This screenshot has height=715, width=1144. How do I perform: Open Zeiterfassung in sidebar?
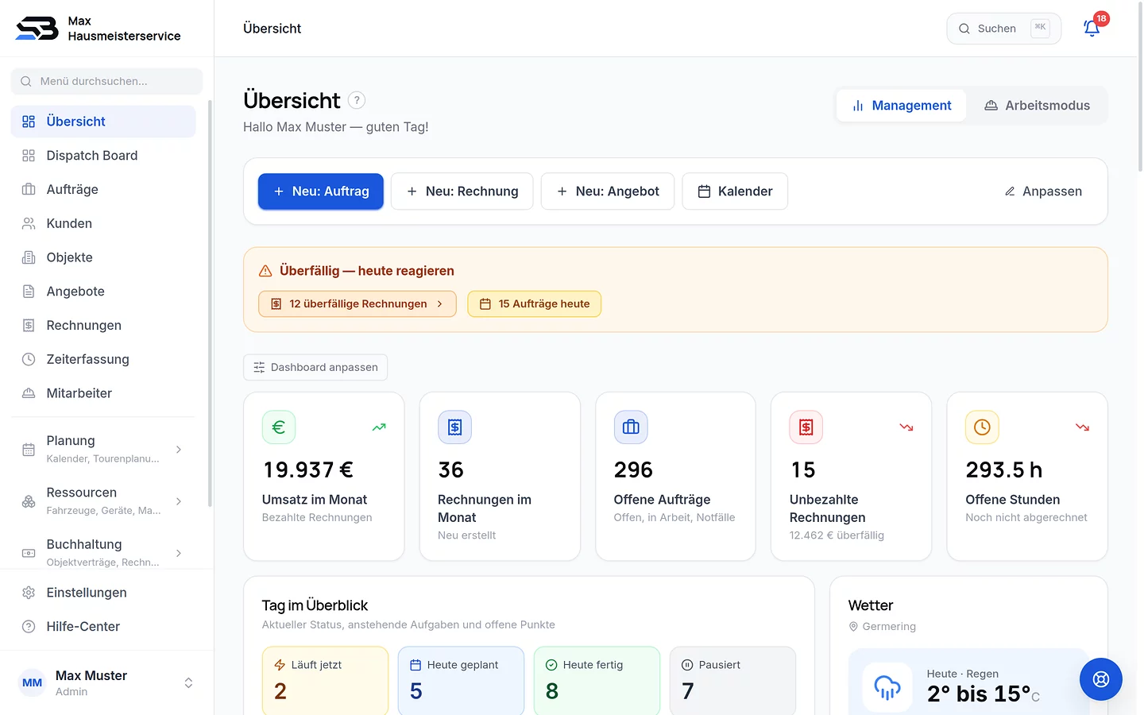(103, 359)
